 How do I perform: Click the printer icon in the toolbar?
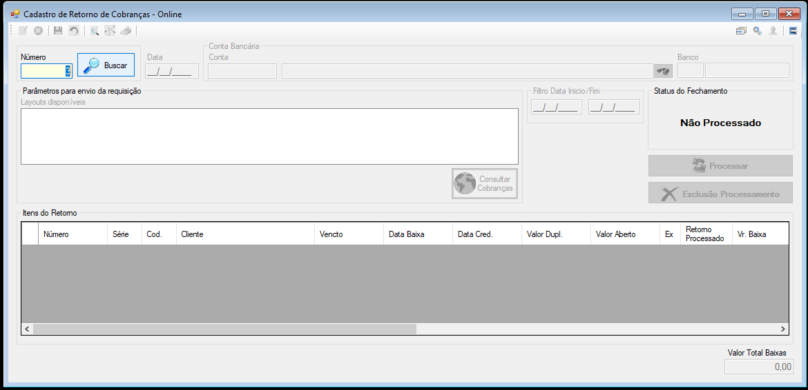click(x=125, y=31)
